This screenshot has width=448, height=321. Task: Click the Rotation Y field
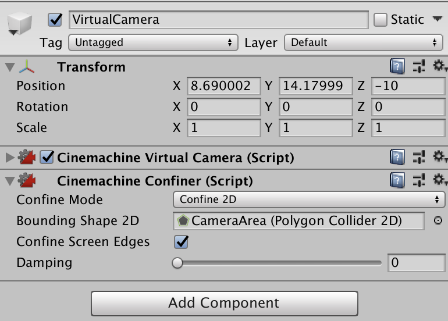(x=316, y=107)
